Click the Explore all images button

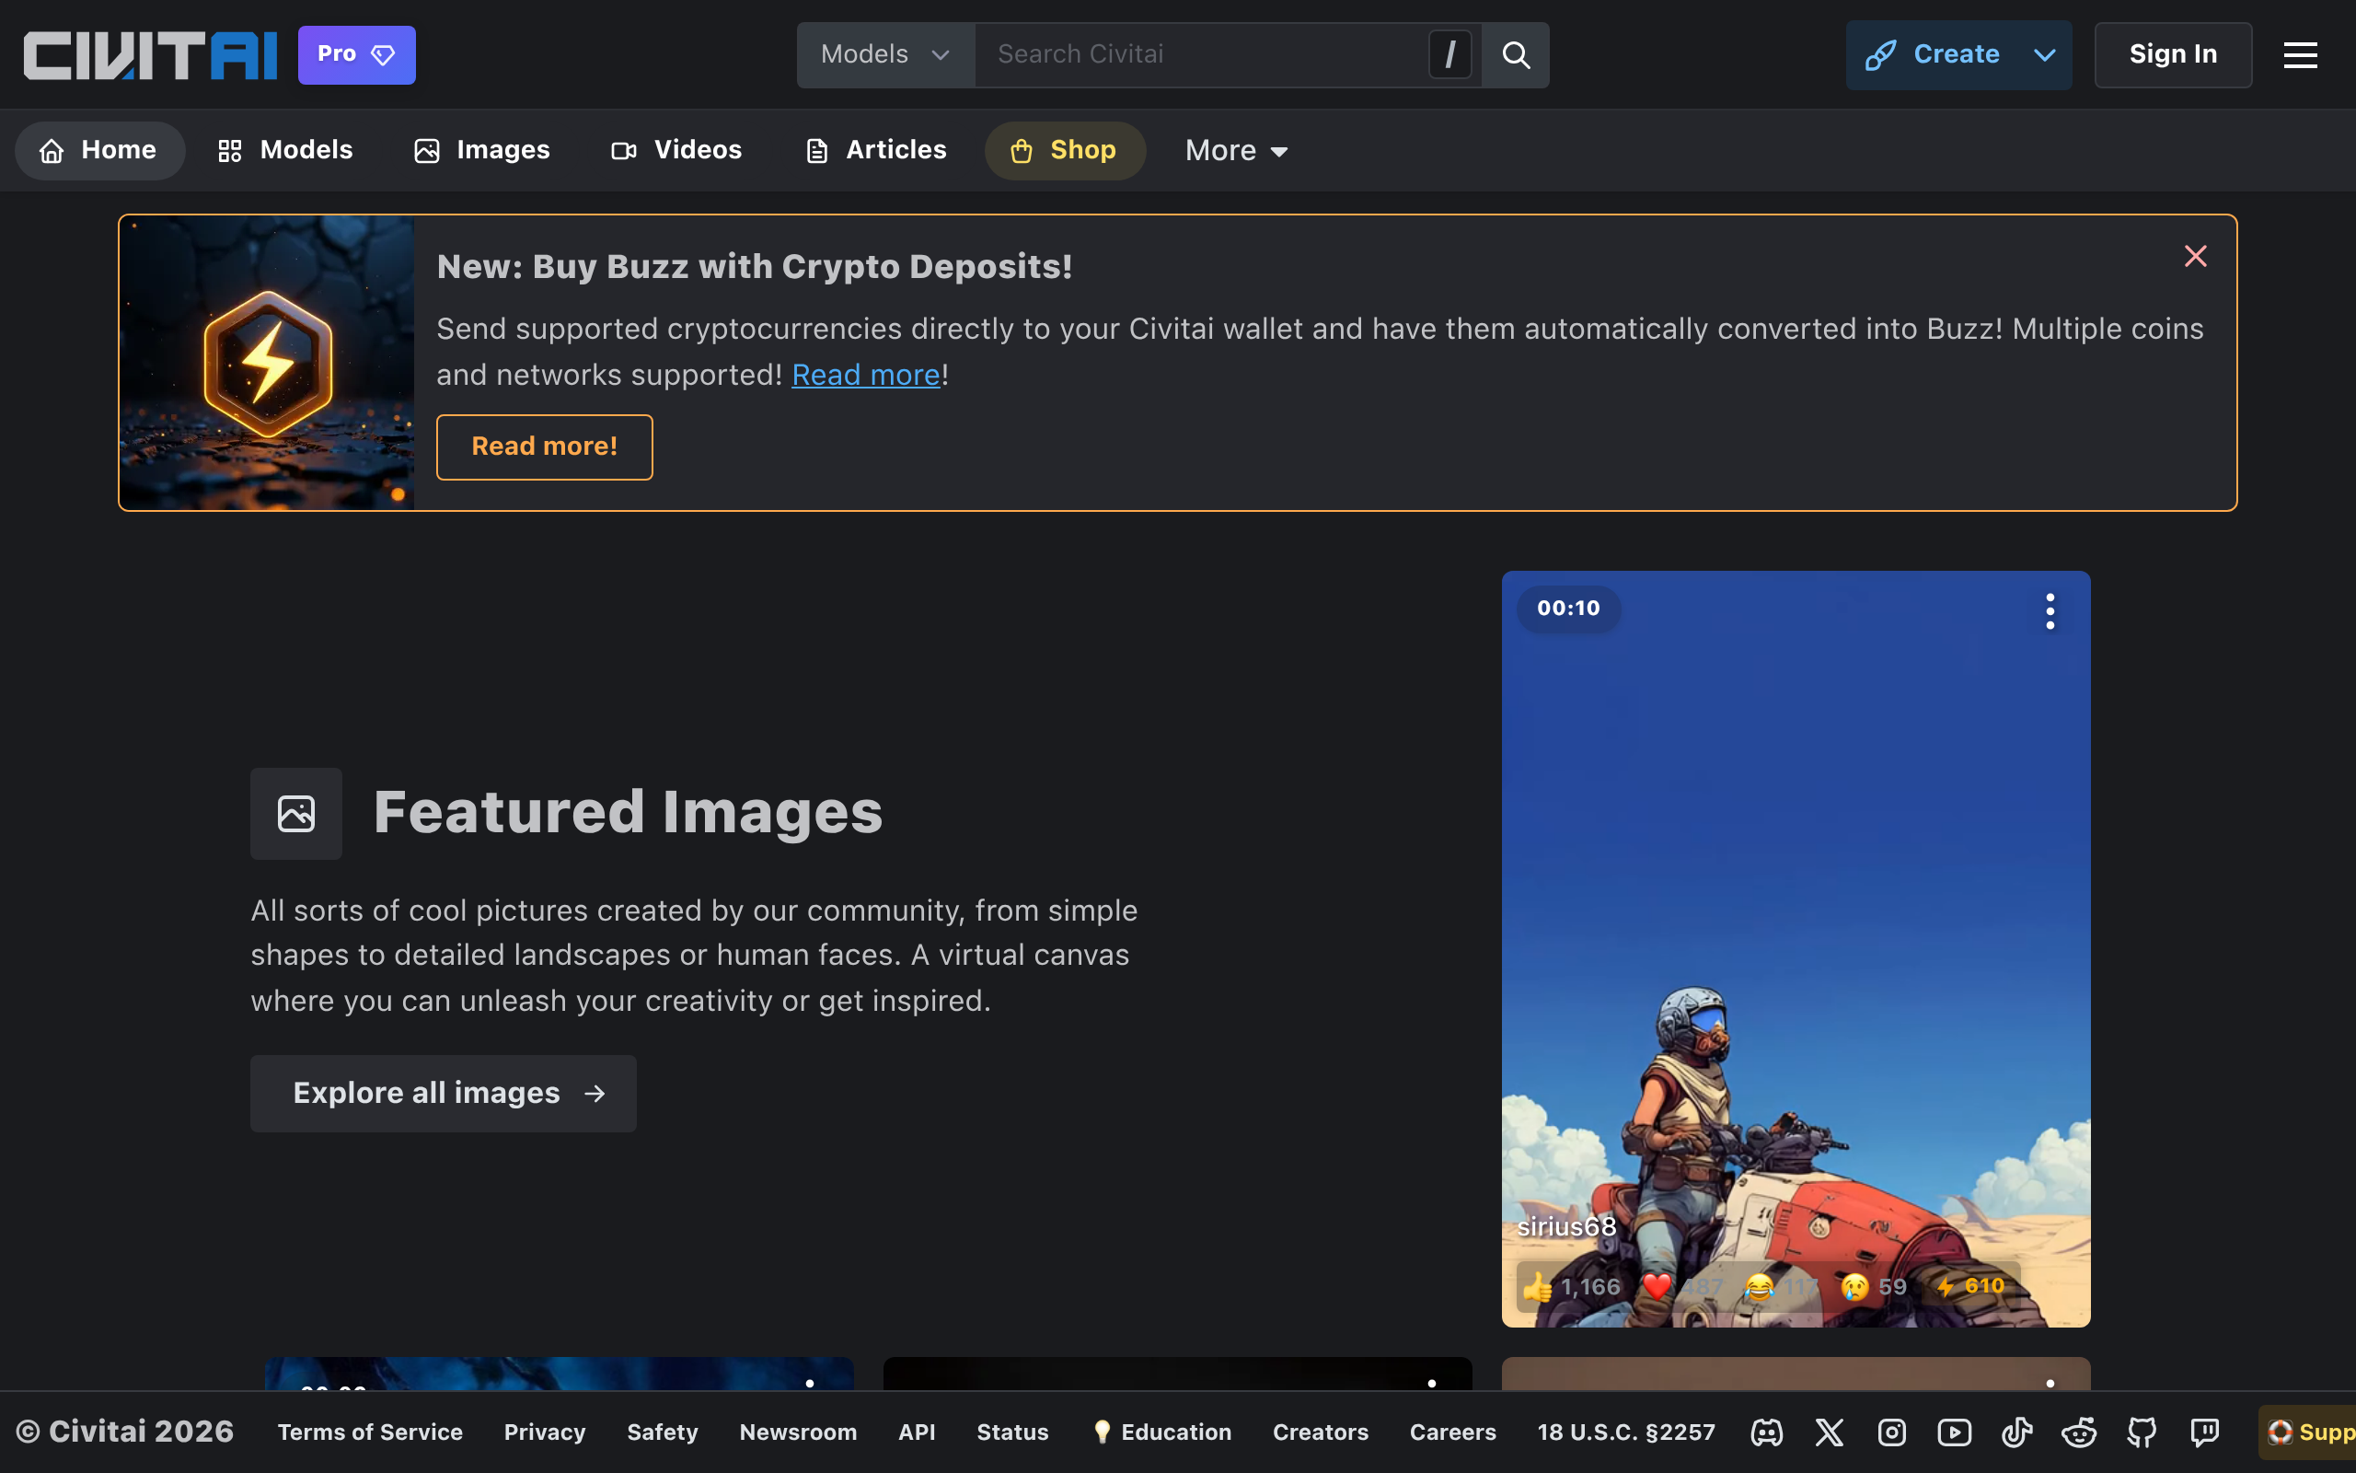tap(443, 1093)
